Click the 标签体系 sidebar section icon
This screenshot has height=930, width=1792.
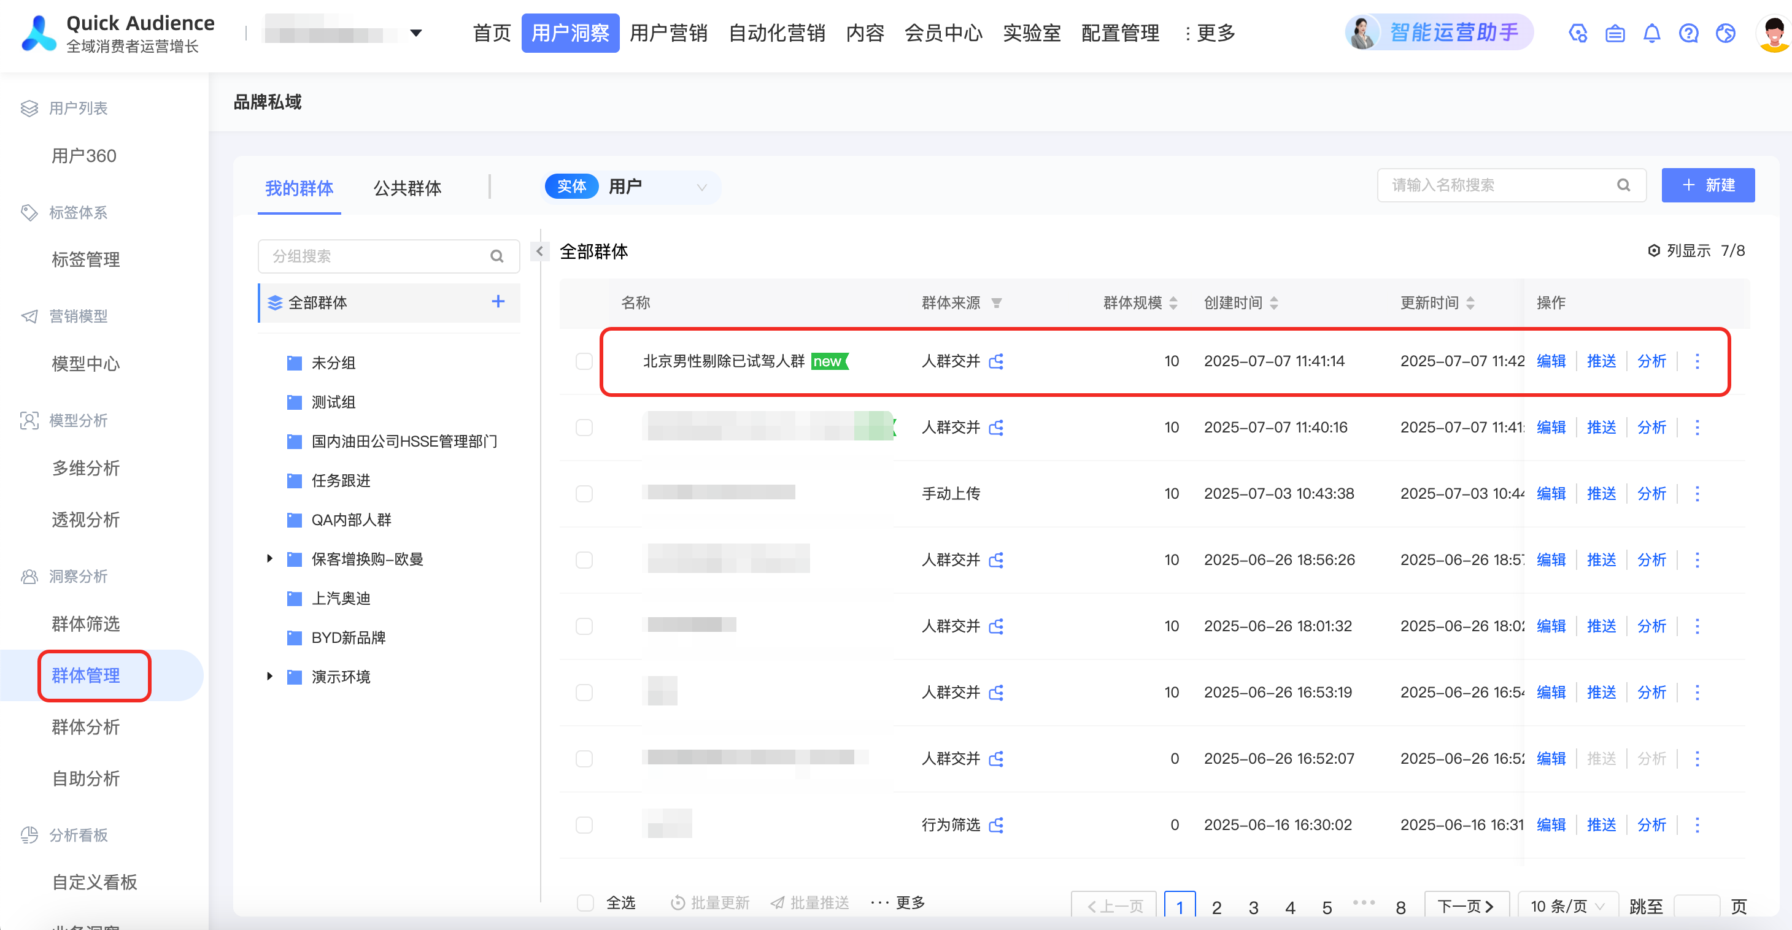point(28,212)
